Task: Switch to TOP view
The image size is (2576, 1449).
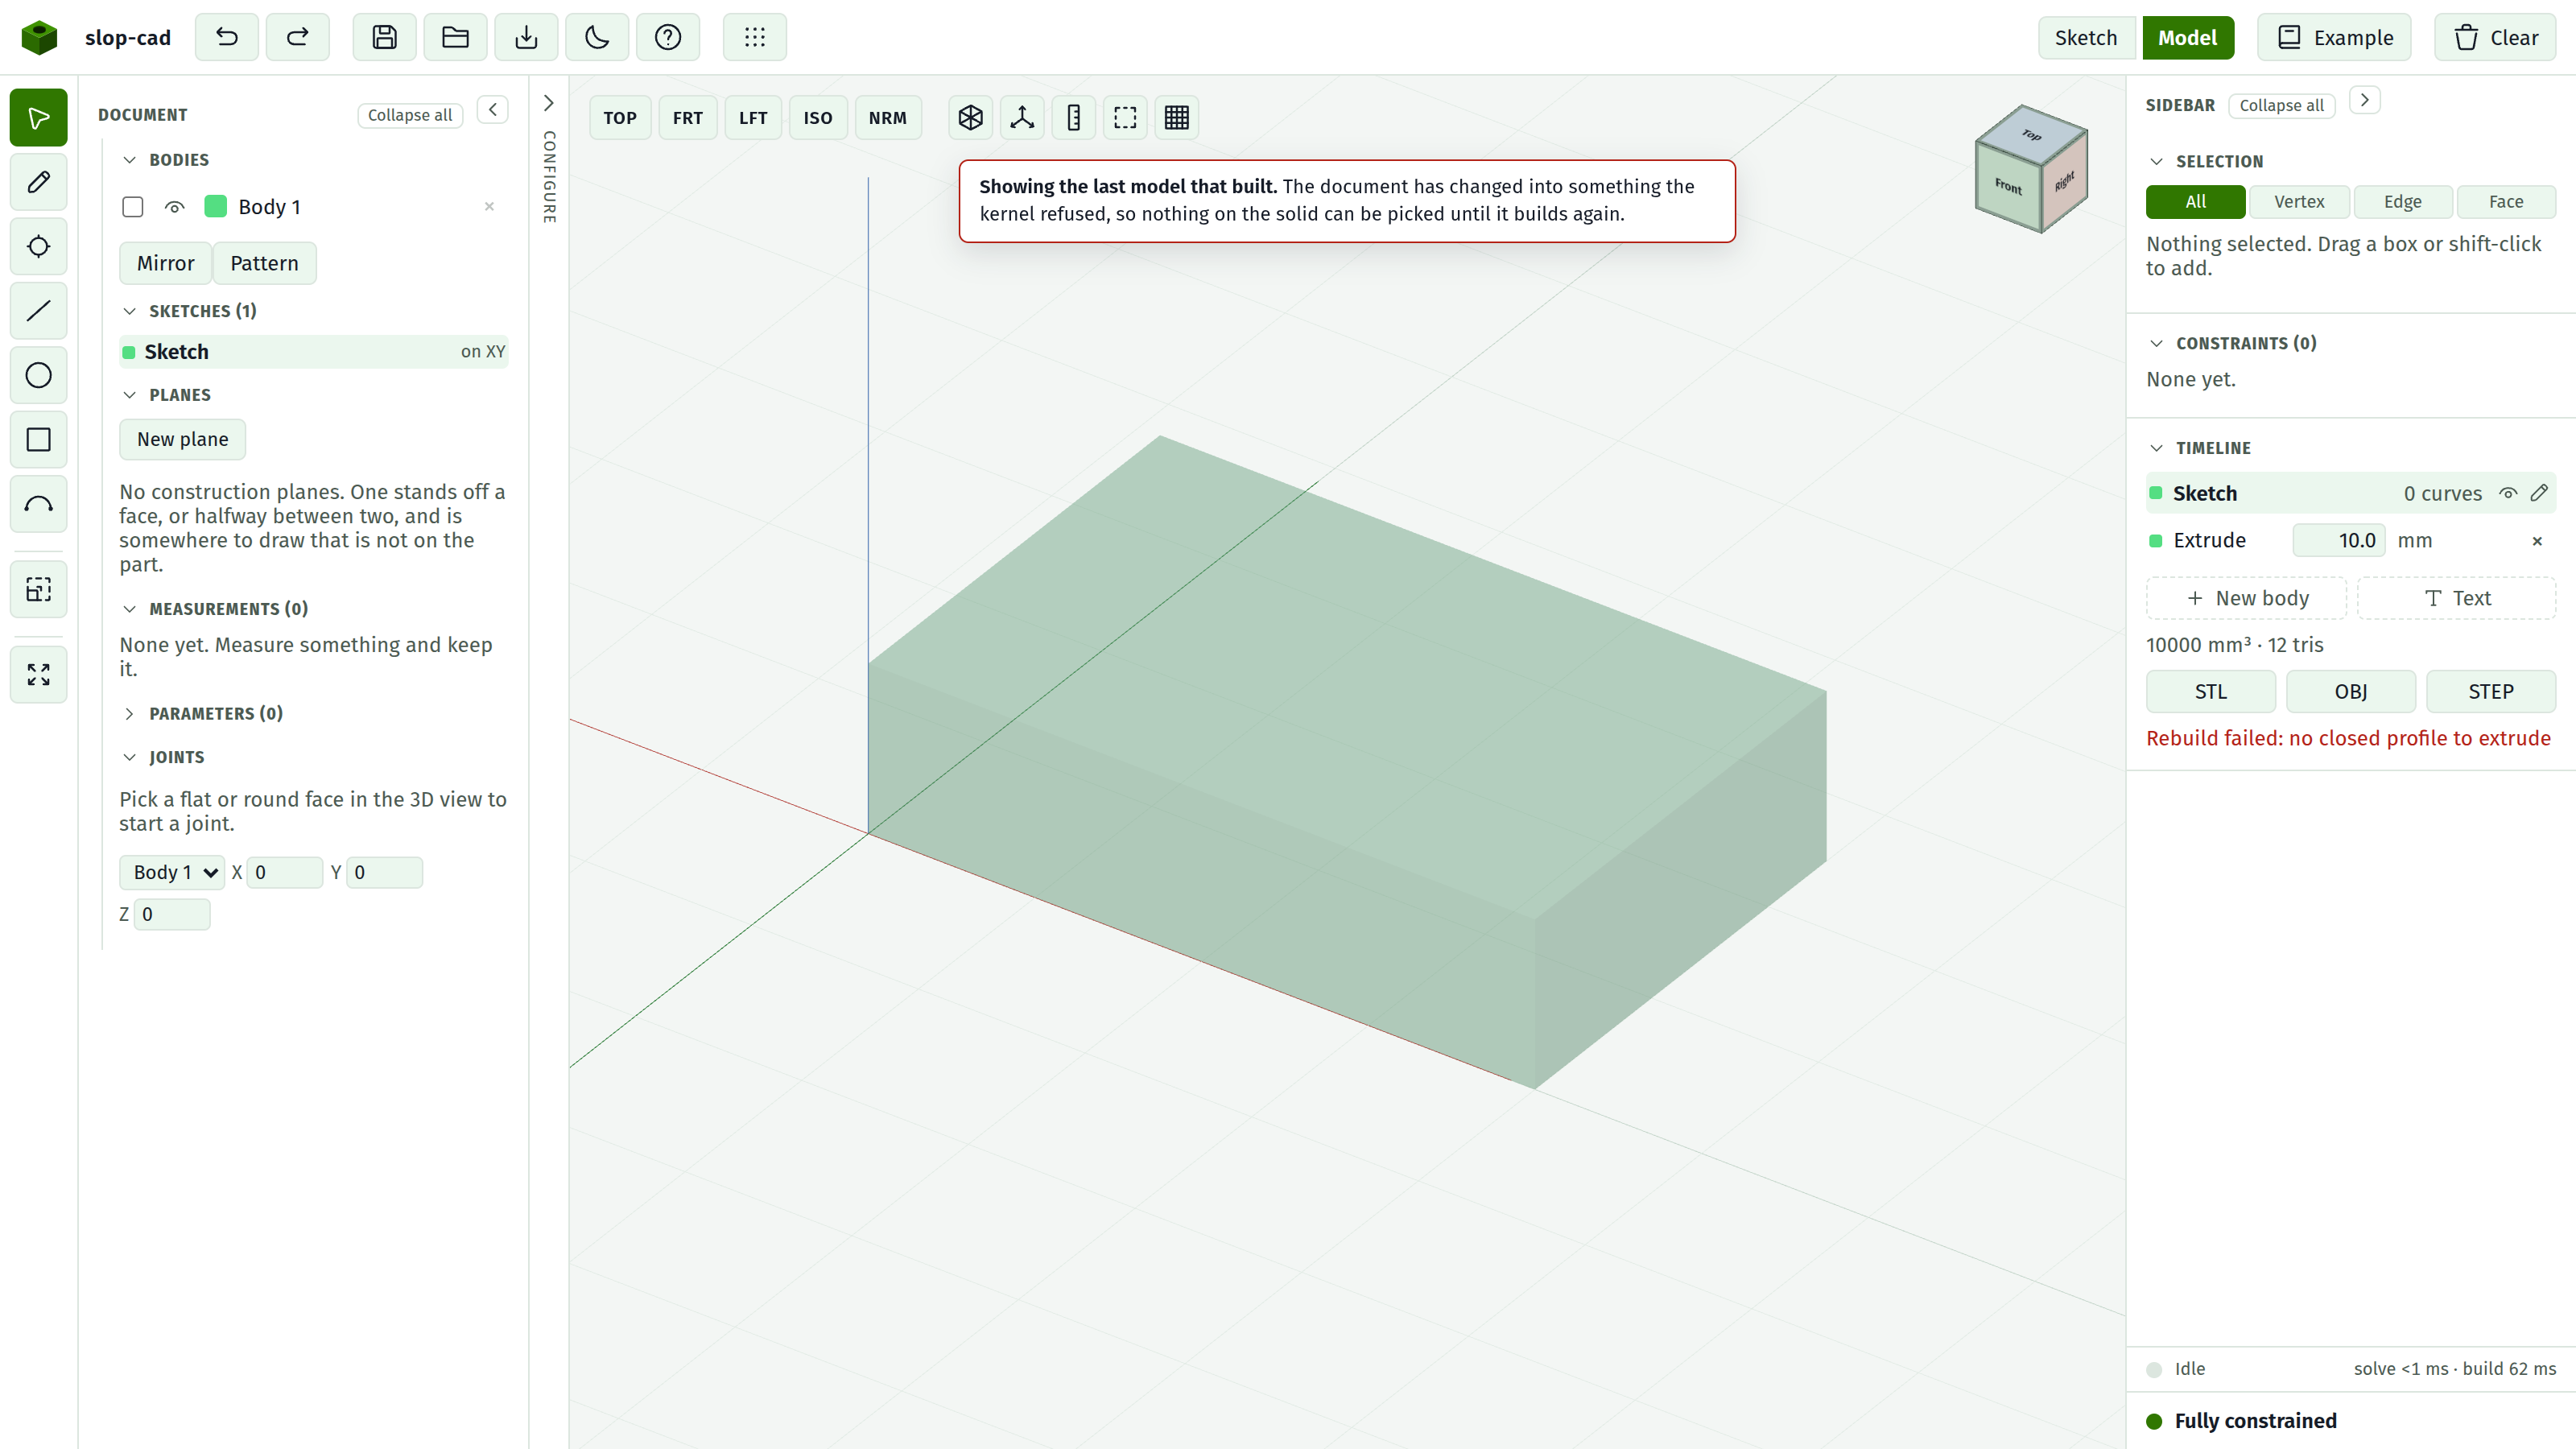Action: [620, 118]
